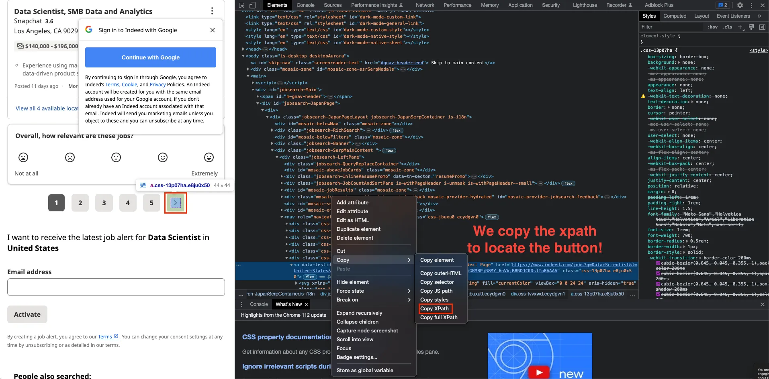Select the 'Extremely' grinning face
The height and width of the screenshot is (379, 769).
[209, 157]
